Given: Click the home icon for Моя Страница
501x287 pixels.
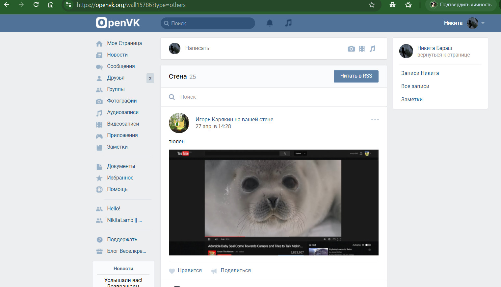Looking at the screenshot, I should point(99,44).
